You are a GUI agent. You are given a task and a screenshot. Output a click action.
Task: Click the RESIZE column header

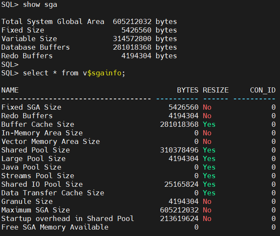pyautogui.click(x=216, y=90)
